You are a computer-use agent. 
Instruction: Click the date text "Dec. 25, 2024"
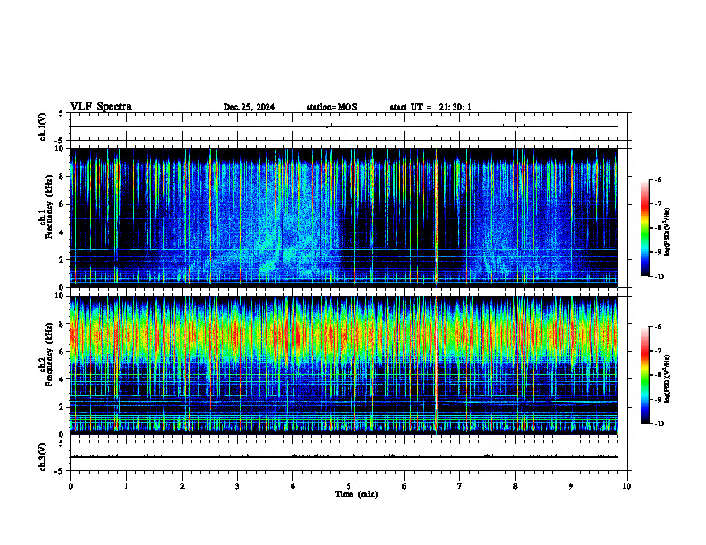click(x=249, y=107)
